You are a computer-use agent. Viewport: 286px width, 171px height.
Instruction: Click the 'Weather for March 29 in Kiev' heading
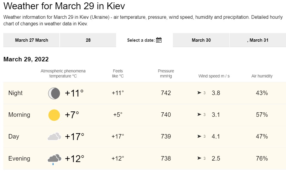click(x=64, y=6)
